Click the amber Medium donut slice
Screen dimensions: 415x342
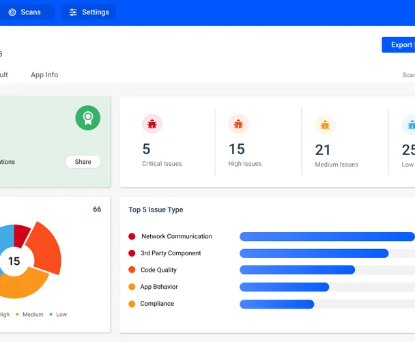pos(23,285)
